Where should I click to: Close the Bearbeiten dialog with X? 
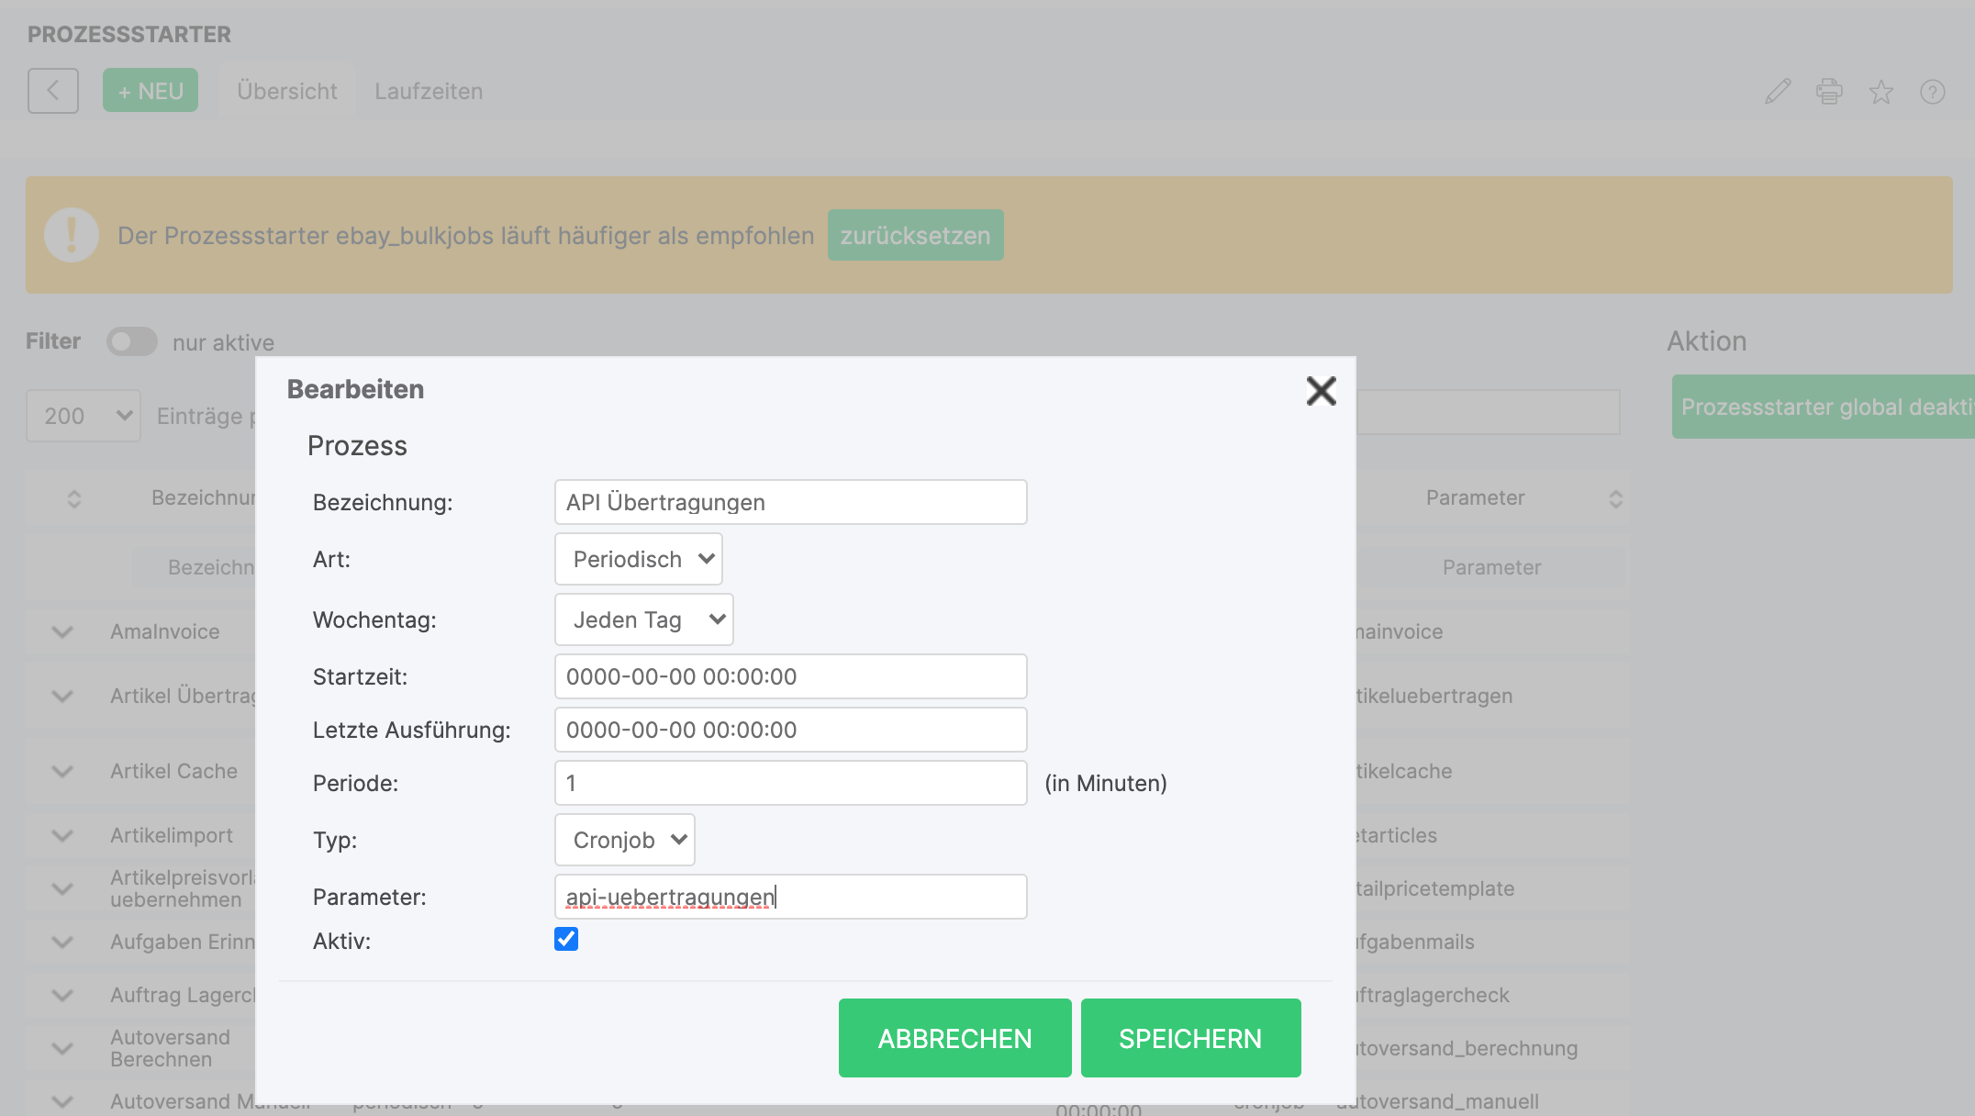1321,391
